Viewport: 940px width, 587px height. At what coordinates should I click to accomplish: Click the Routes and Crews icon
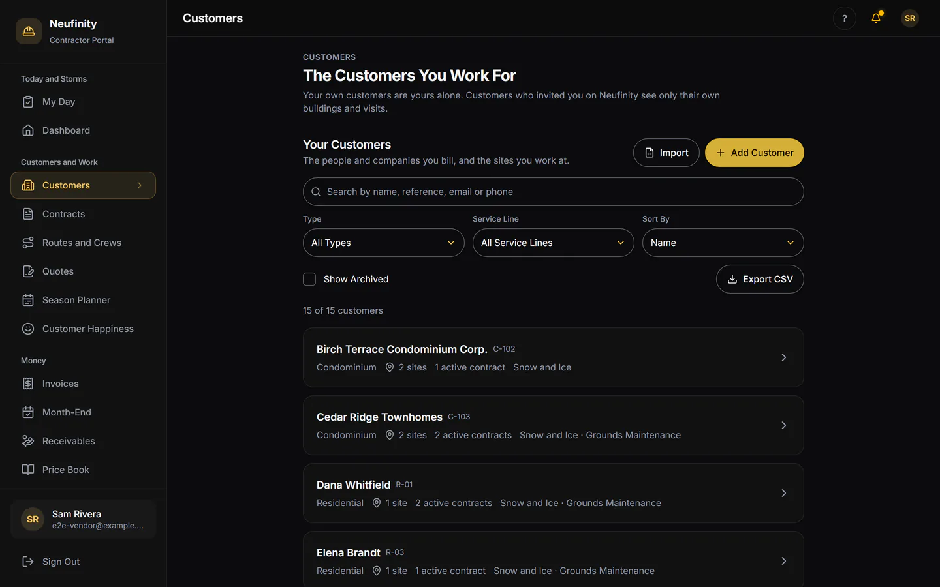[x=28, y=243]
